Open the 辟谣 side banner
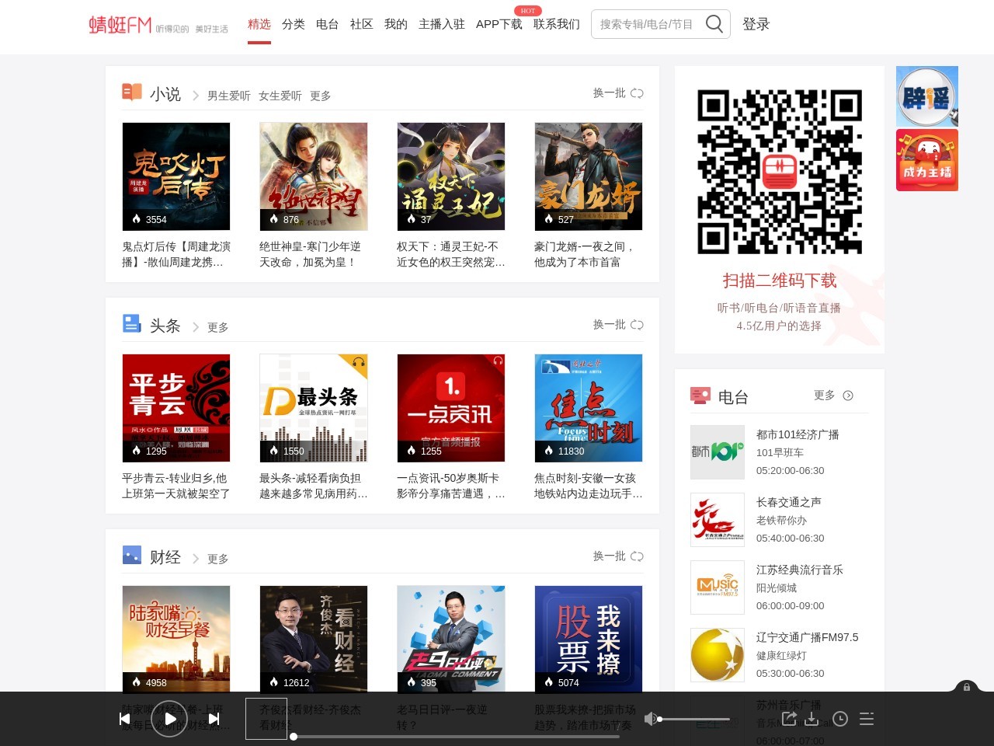The image size is (994, 746). [x=927, y=96]
